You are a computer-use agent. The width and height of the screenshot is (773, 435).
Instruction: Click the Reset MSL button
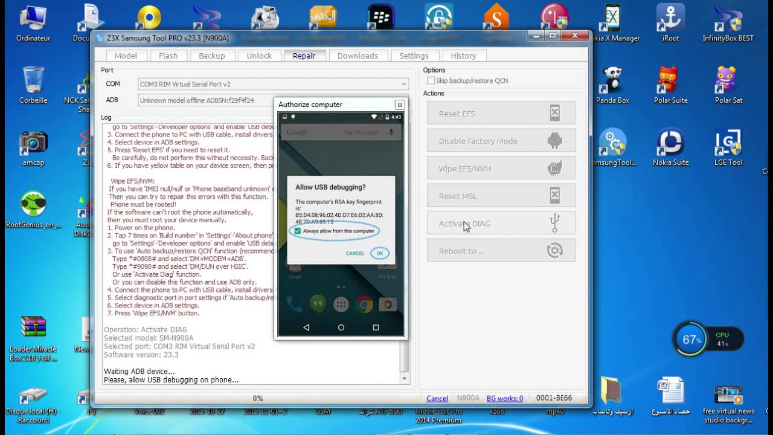click(501, 196)
